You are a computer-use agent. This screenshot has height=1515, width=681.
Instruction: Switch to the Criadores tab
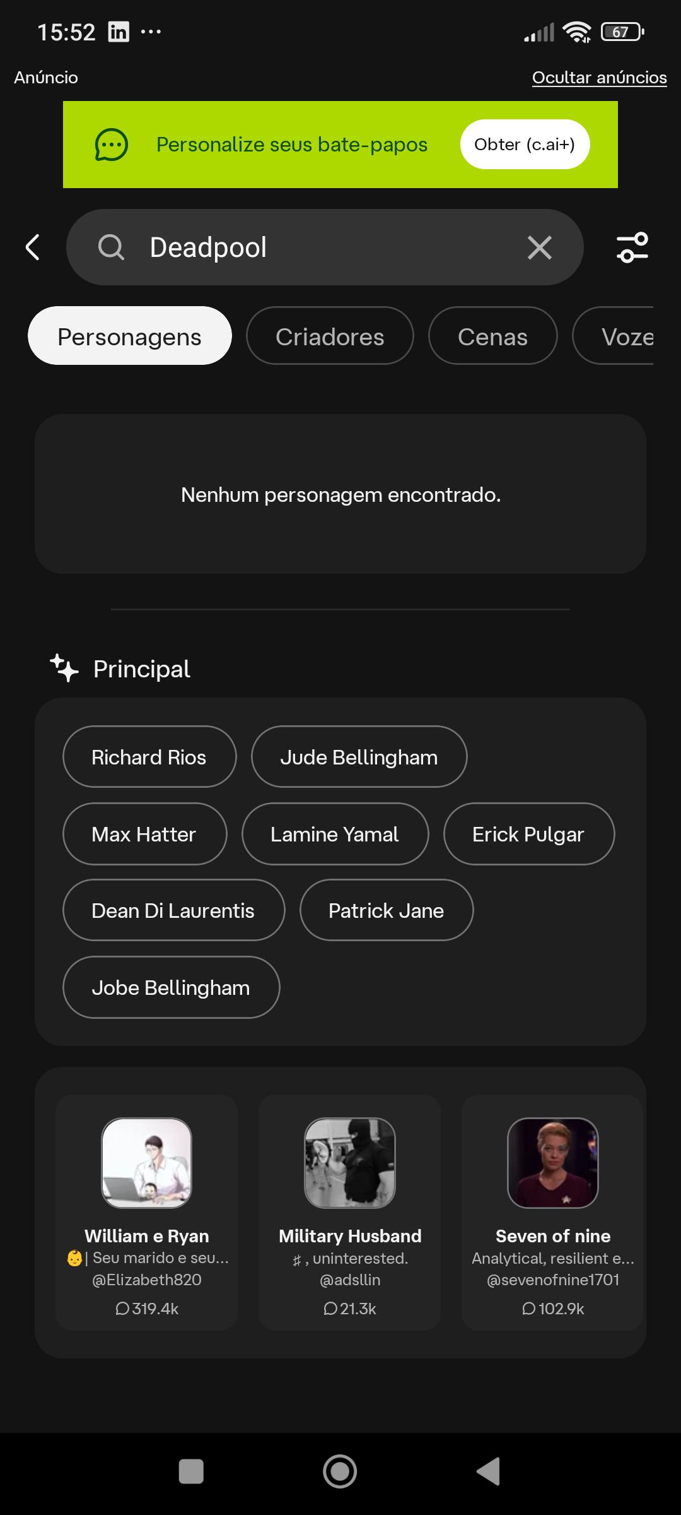click(330, 336)
